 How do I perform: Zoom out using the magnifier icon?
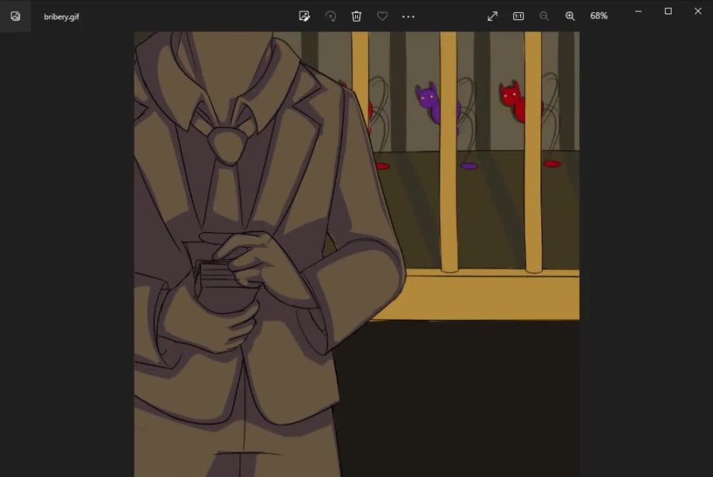(544, 16)
